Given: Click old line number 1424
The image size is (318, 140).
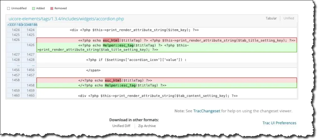Looking at the screenshot, I should pos(16,30).
